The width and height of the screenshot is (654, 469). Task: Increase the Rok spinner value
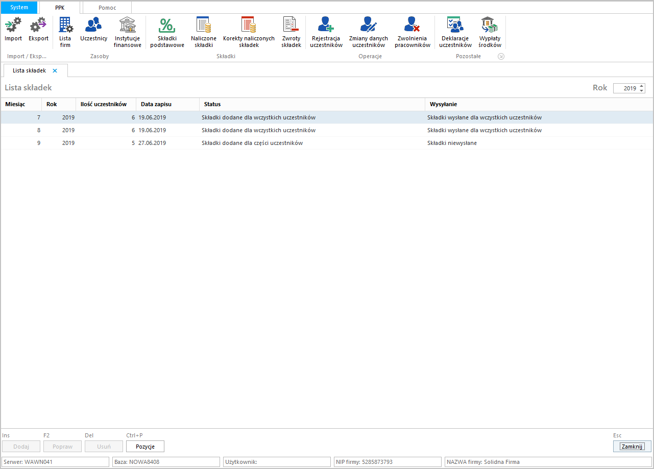pos(642,86)
